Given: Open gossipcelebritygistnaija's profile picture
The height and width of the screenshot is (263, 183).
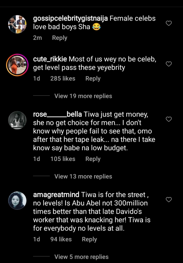Looking at the screenshot, I should (x=17, y=24).
